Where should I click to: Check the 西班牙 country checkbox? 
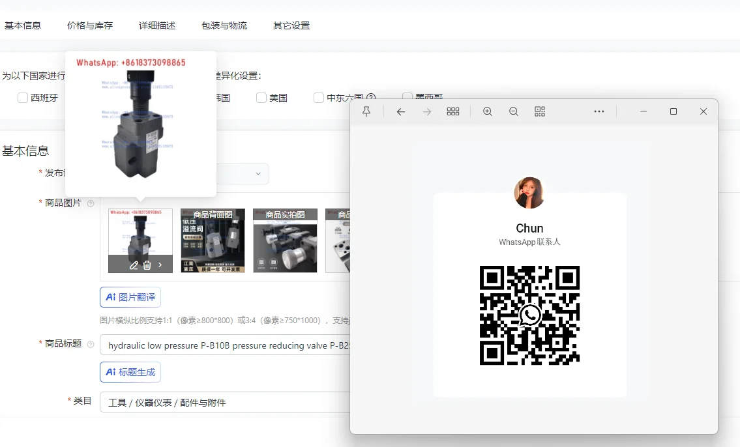[23, 98]
